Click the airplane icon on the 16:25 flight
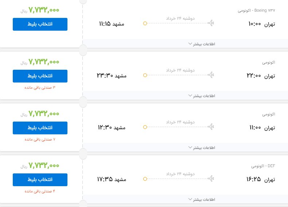 (210, 179)
